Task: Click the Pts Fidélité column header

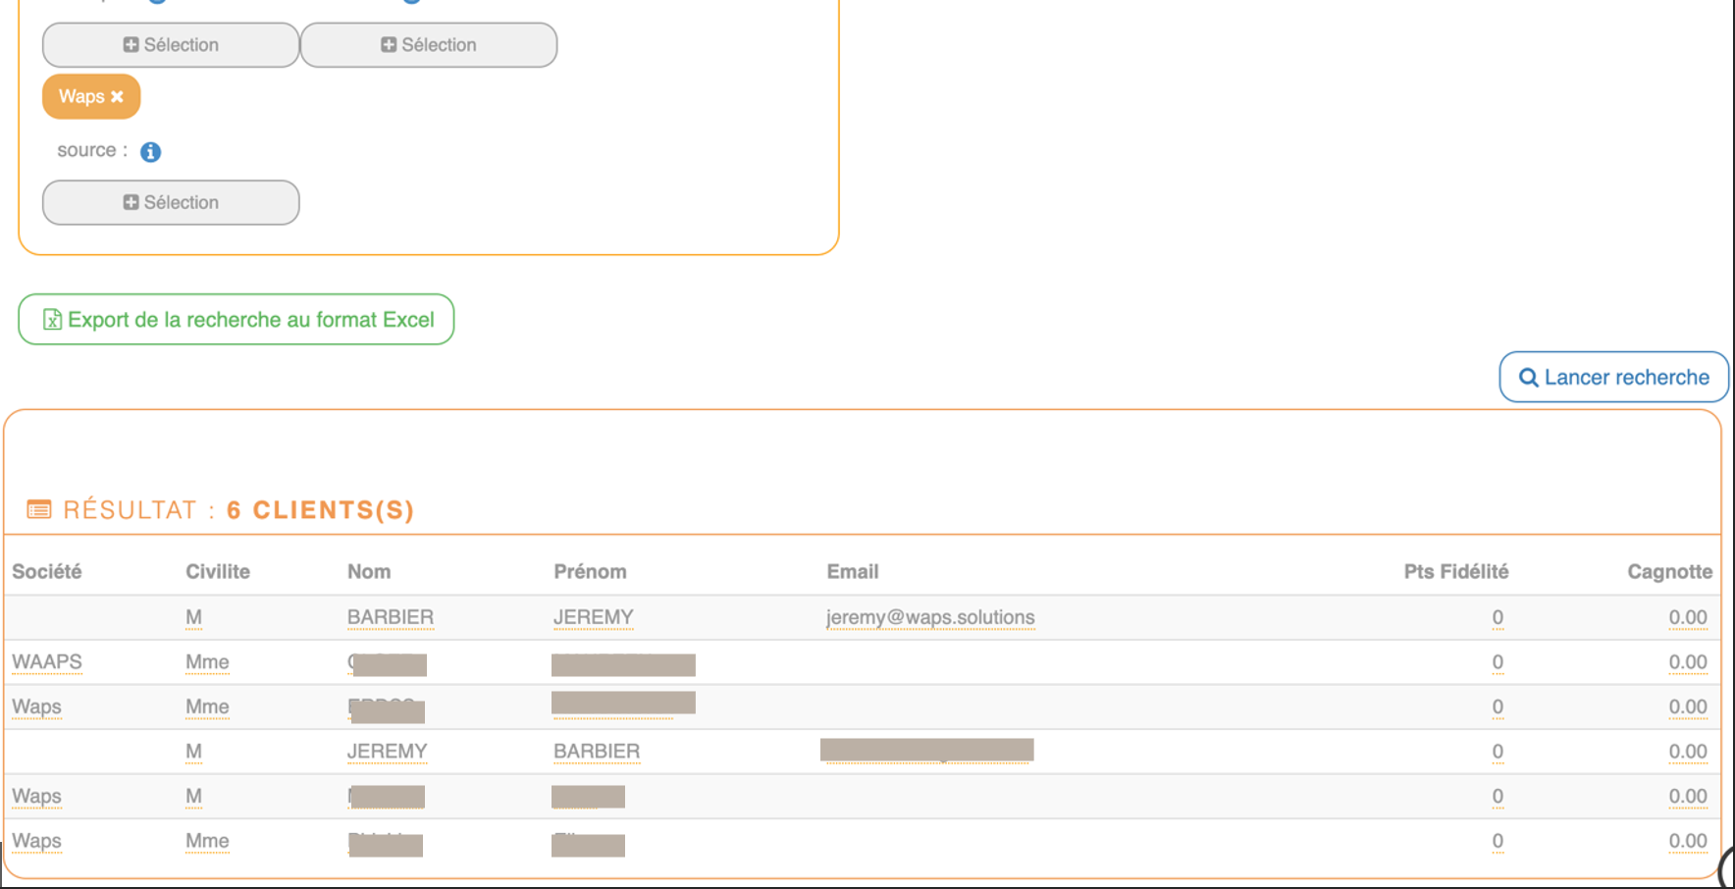Action: [x=1455, y=572]
